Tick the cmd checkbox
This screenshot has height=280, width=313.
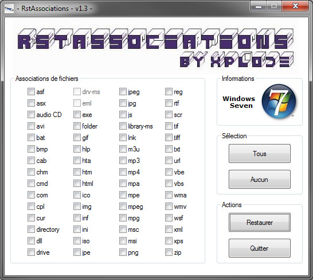[31, 184]
